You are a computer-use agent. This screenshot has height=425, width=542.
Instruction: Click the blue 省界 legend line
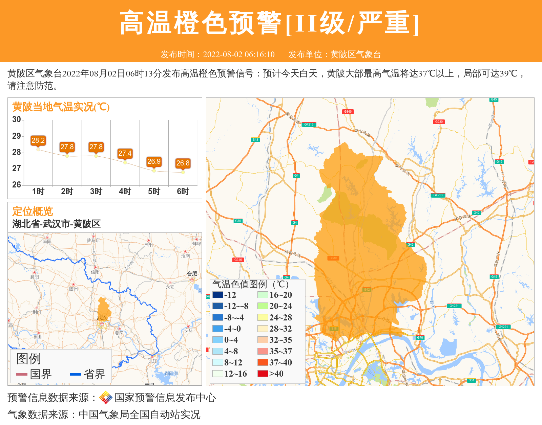[x=75, y=374]
